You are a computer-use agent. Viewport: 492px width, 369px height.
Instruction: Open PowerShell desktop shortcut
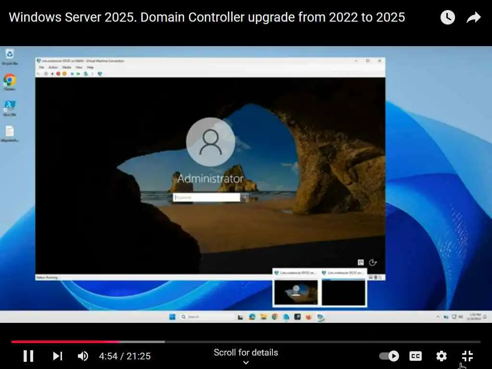(10, 108)
